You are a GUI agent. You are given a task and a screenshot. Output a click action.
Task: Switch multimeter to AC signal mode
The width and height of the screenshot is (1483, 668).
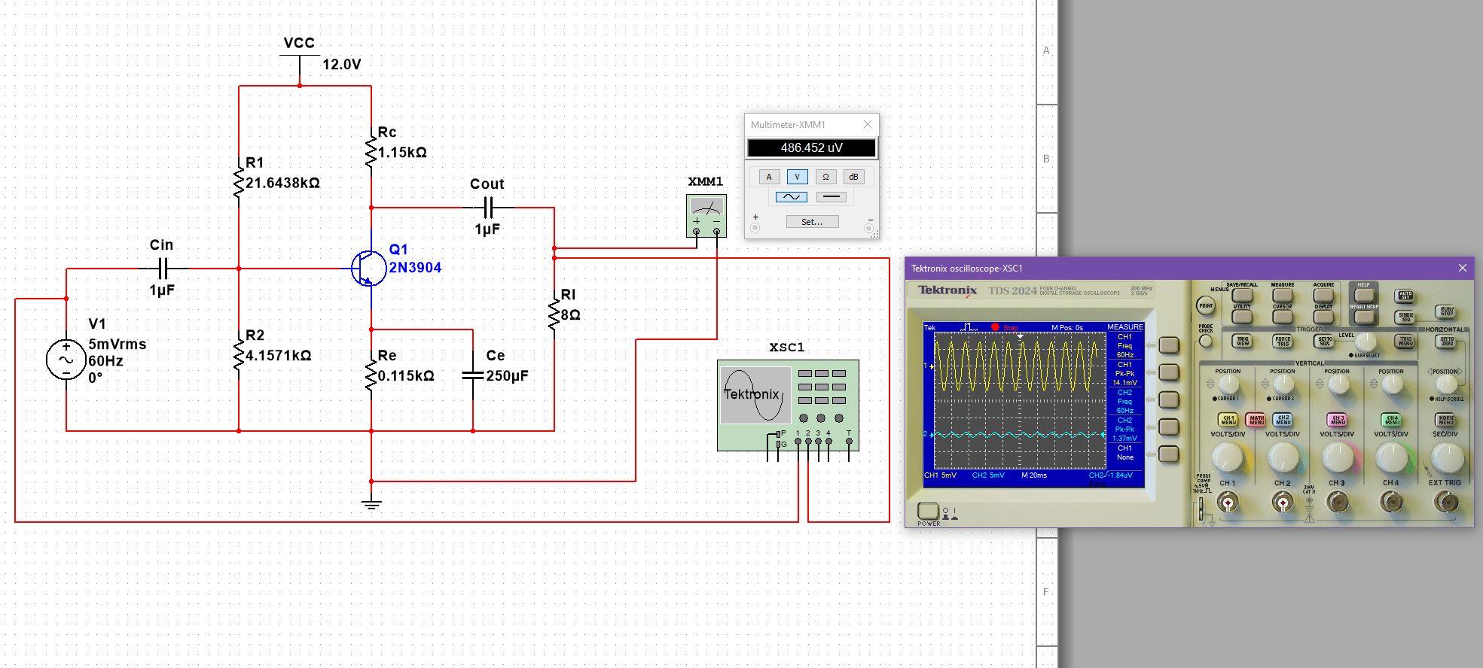[x=792, y=197]
